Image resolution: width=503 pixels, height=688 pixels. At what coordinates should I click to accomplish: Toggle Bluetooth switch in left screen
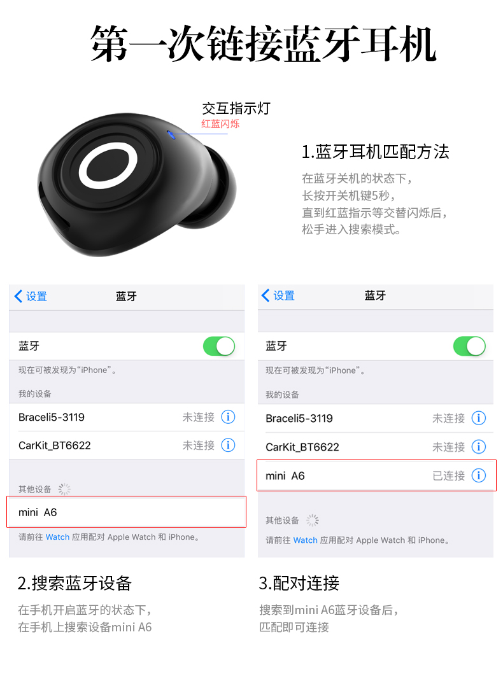pos(219,346)
